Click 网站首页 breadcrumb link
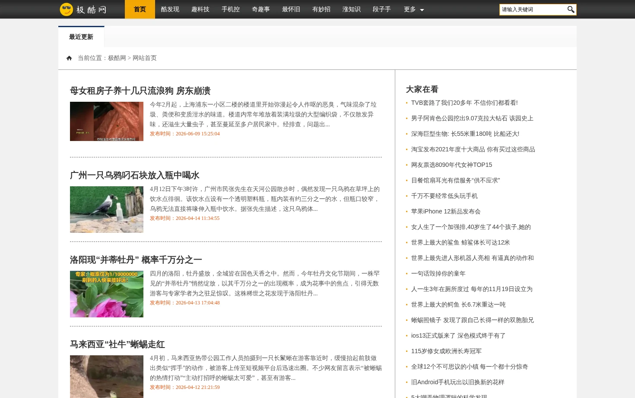Screen dimensions: 635x398 [x=145, y=58]
